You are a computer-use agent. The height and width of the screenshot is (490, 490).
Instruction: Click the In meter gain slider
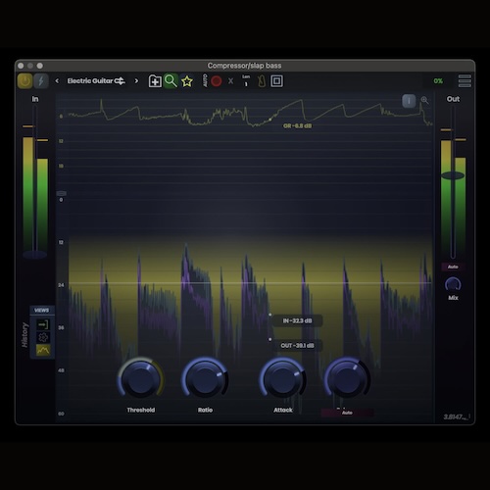coord(35,255)
